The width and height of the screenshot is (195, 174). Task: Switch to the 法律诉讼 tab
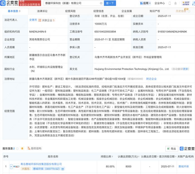(x=42, y=11)
